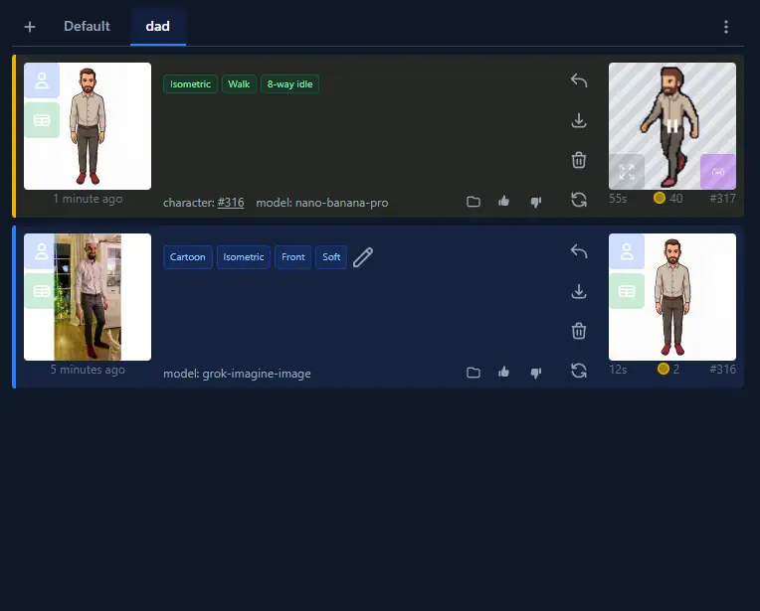Click the character #316 link
This screenshot has height=611, width=760.
click(x=231, y=203)
